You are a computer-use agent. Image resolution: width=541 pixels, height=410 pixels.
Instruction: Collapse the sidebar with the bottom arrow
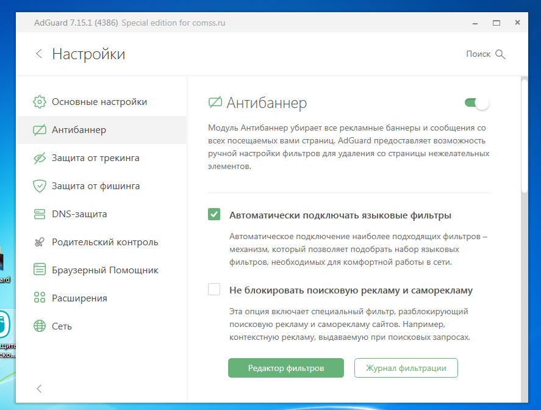point(39,389)
